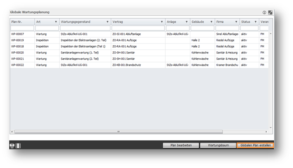Open Art column filter dropdown arrow
The image size is (293, 168).
pos(56,22)
